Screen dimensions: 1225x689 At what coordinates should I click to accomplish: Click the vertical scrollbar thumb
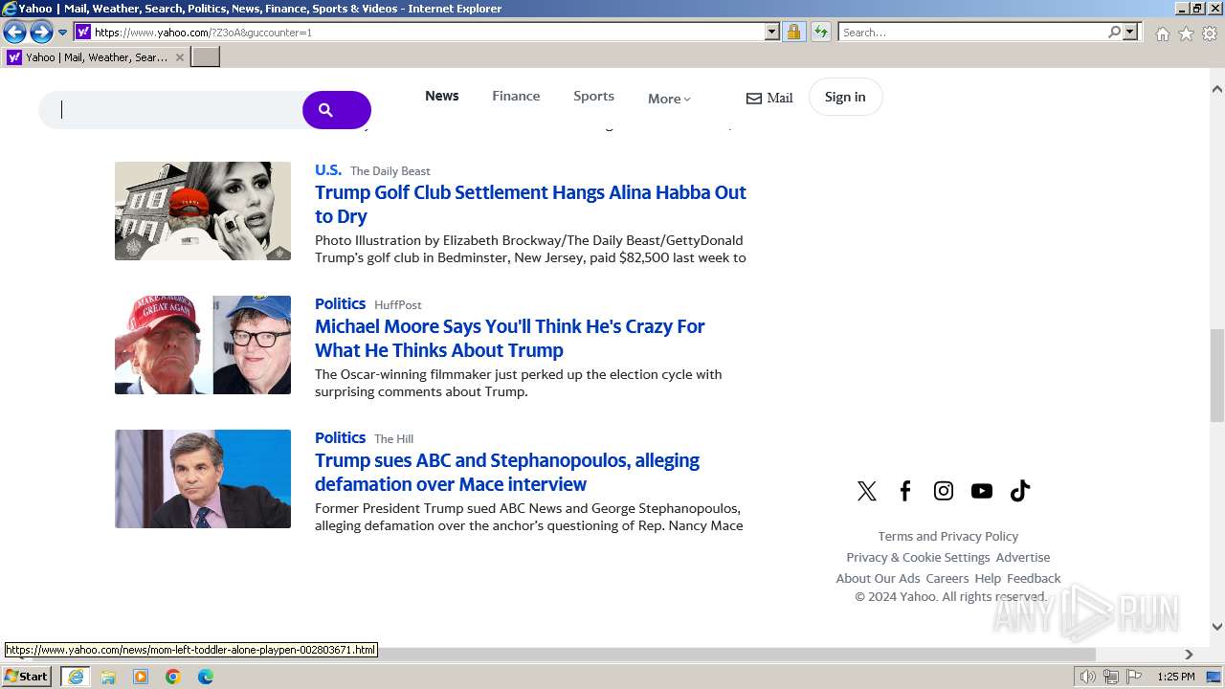pos(1216,375)
